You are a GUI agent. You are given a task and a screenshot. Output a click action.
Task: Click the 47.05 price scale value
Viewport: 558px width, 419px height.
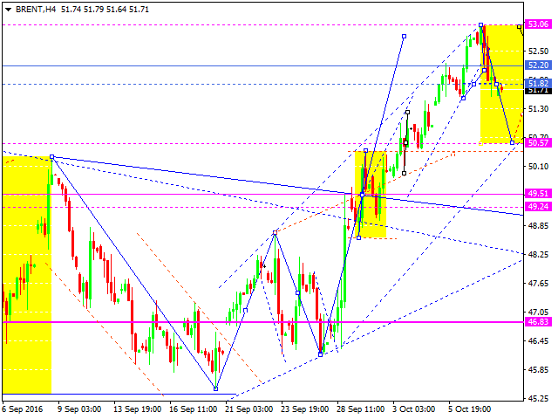pos(539,313)
